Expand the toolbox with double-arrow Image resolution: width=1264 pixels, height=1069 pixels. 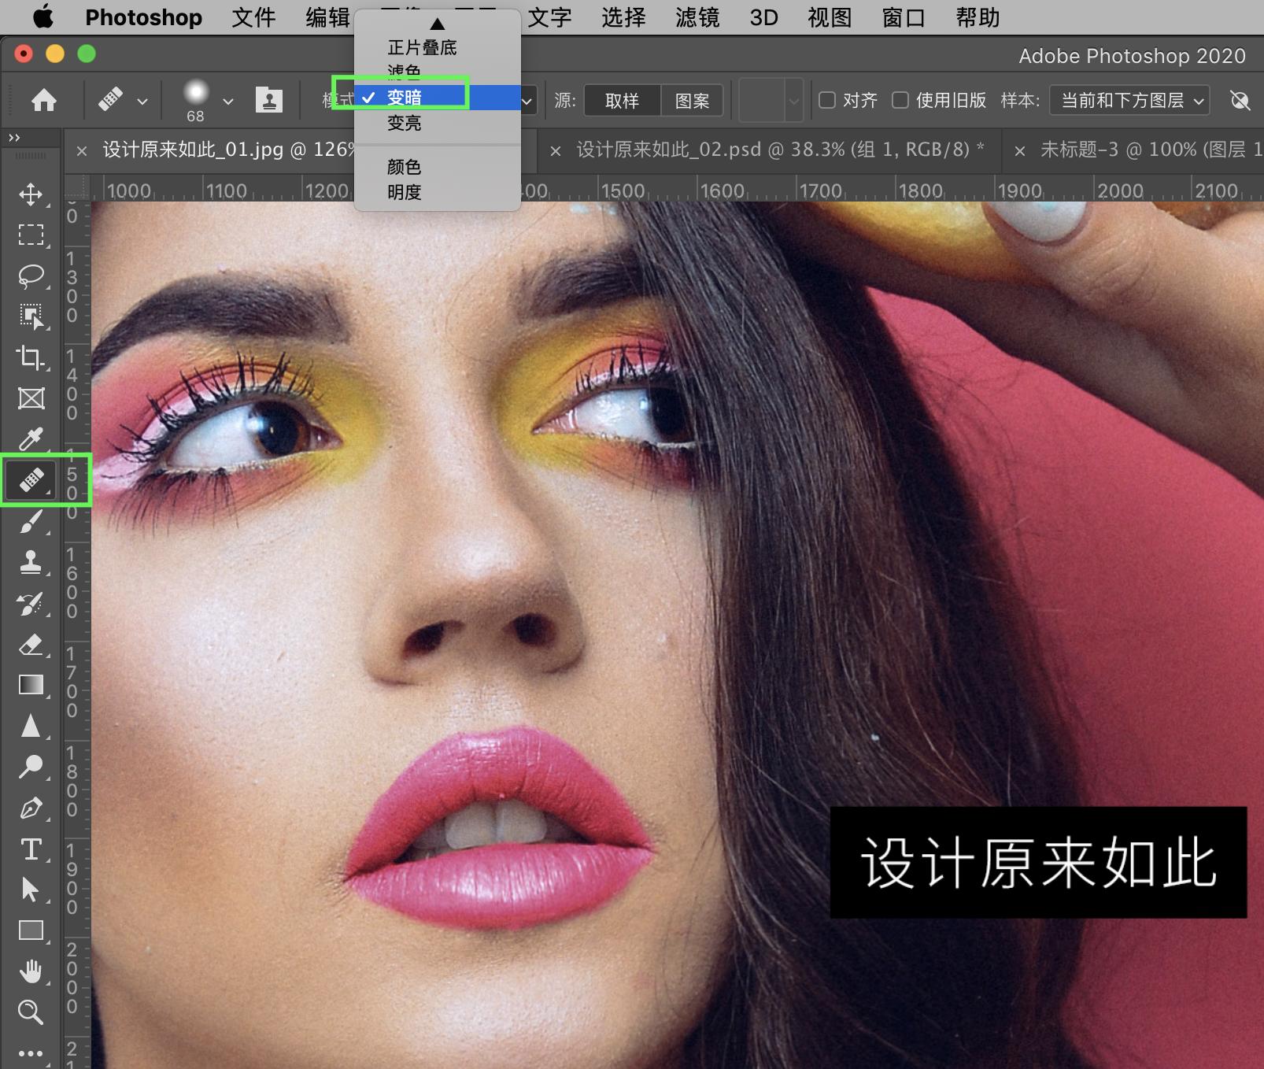coord(14,138)
